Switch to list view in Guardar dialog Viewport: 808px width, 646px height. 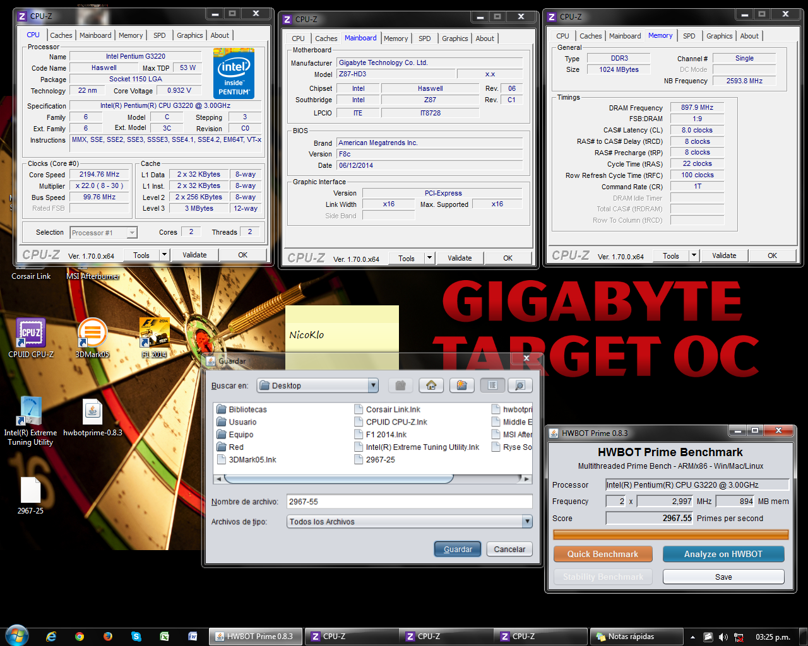click(x=492, y=385)
